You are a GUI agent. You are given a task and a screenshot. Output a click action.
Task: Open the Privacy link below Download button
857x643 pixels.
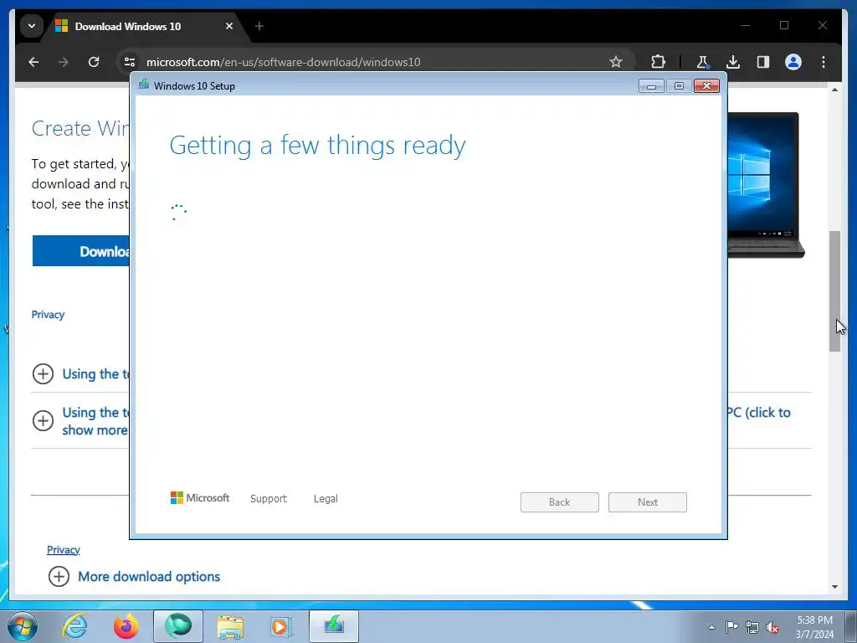click(48, 315)
